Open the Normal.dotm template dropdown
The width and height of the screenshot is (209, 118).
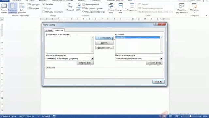coord(161,59)
